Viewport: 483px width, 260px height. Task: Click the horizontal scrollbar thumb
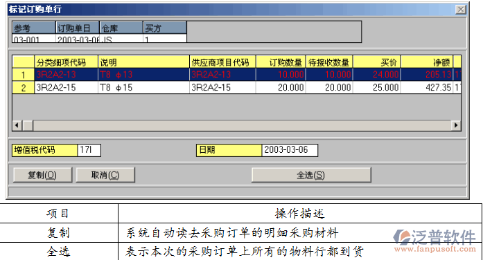click(x=28, y=125)
